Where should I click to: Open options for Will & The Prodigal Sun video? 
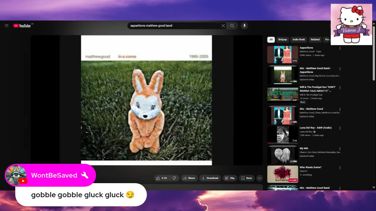[340, 87]
